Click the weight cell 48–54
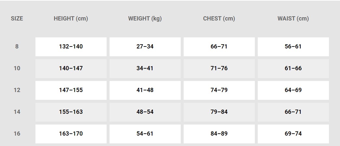The height and width of the screenshot is (146, 340). pyautogui.click(x=145, y=112)
